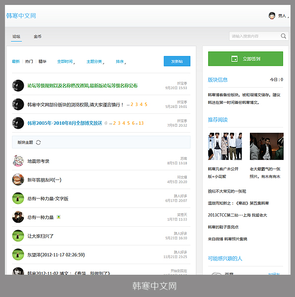Go to page 5 of 浏览权限 thread
This screenshot has height=297, width=295.
146,104
